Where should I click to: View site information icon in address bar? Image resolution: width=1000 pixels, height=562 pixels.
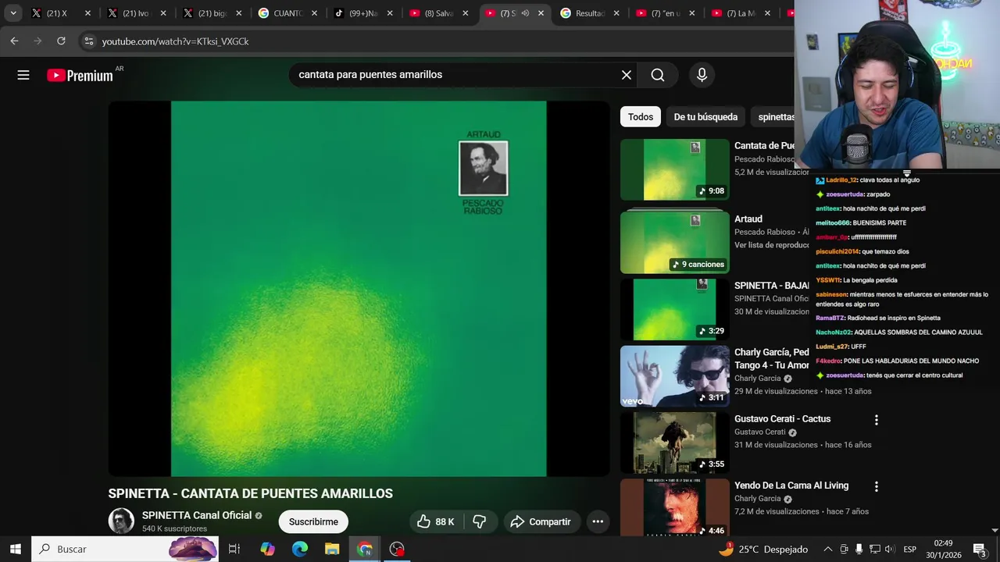[x=88, y=41]
